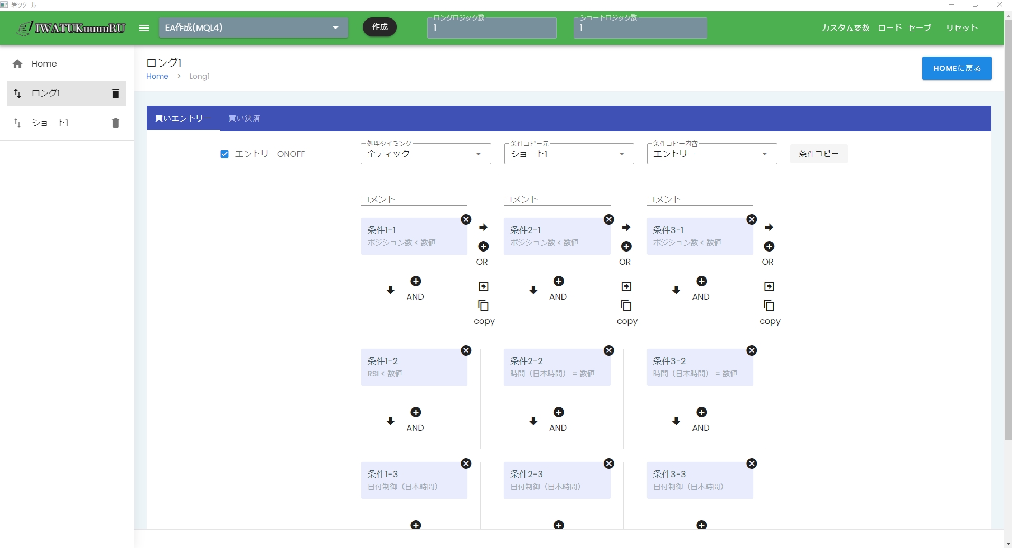1012x548 pixels.
Task: Click the right arrow next to 条件2-1
Action: point(626,227)
